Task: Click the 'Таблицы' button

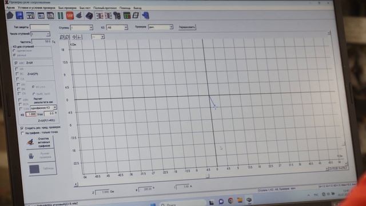Action: (42, 169)
